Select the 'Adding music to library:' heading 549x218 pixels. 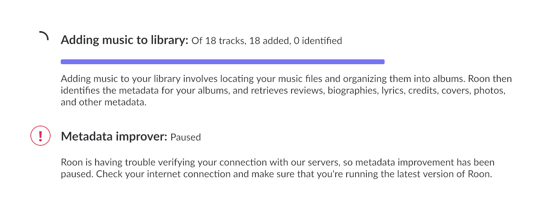click(x=125, y=40)
